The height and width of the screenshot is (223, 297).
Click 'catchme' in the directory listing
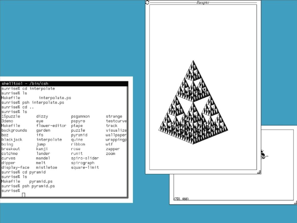(x=10, y=154)
